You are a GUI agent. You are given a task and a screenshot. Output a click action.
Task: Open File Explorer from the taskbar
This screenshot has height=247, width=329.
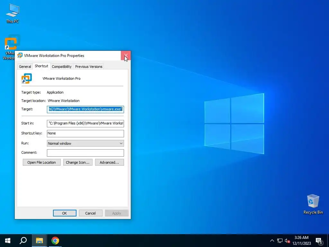[x=39, y=241]
